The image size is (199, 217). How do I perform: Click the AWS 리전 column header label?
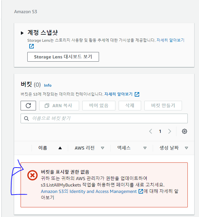[x=85, y=148]
